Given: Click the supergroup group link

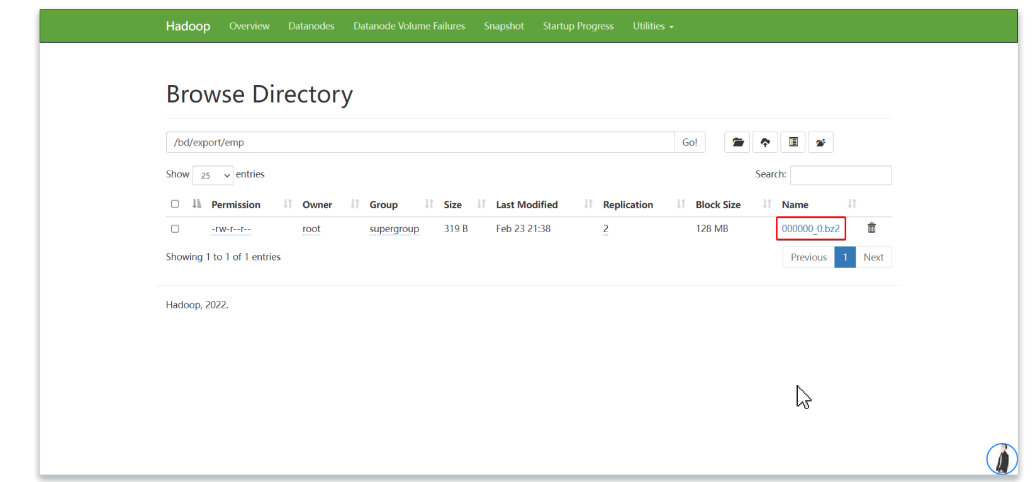Looking at the screenshot, I should [394, 229].
